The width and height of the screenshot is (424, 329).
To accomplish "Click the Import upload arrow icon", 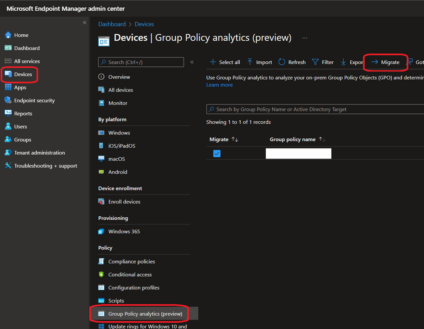I will pyautogui.click(x=250, y=62).
